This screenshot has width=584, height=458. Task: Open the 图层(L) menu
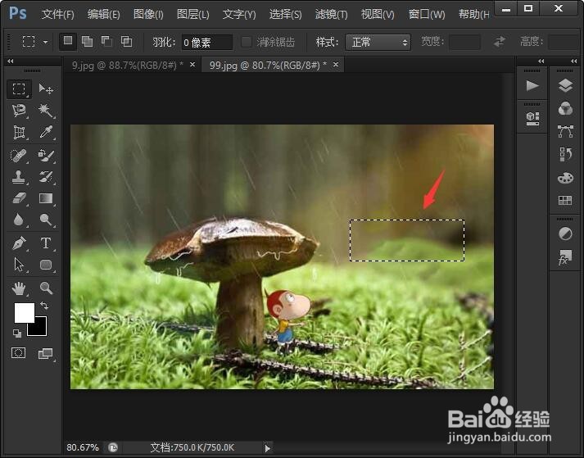[x=193, y=15]
